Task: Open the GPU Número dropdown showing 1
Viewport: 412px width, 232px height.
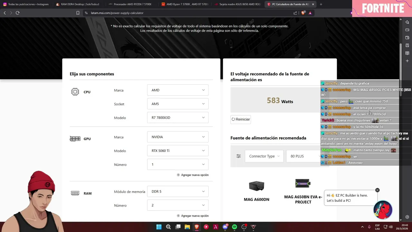Action: point(178,164)
